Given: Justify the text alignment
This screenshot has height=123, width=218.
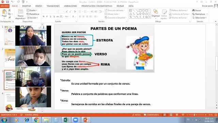Looking at the screenshot, I should click(91, 16).
